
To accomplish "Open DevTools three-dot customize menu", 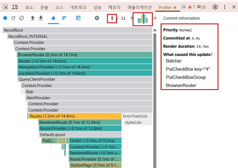I will pyautogui.click(x=225, y=7).
